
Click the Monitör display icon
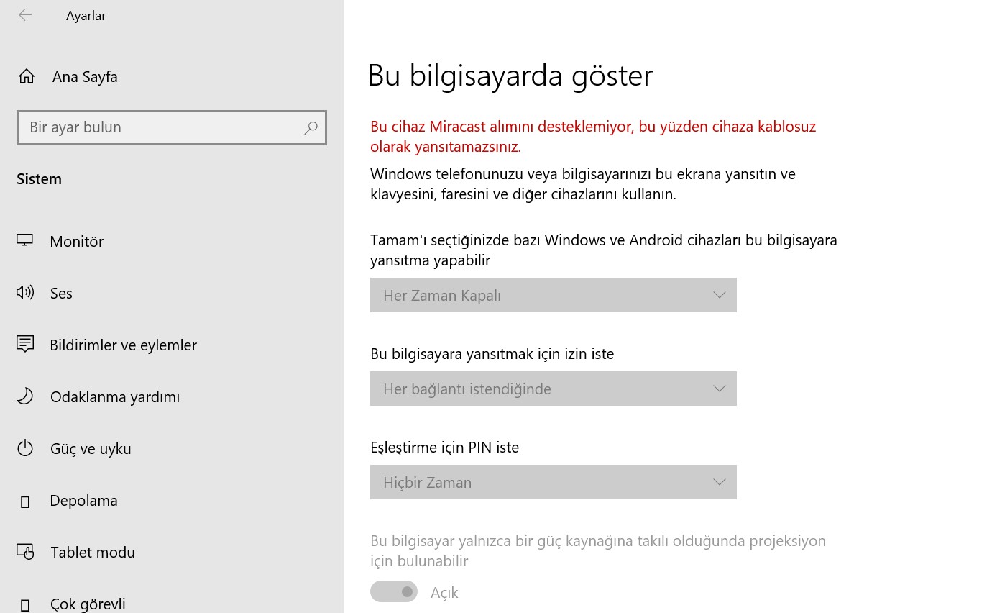[25, 241]
